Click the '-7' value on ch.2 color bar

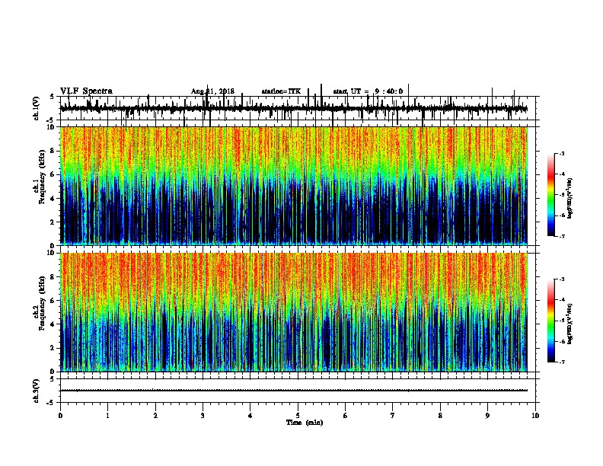point(562,362)
